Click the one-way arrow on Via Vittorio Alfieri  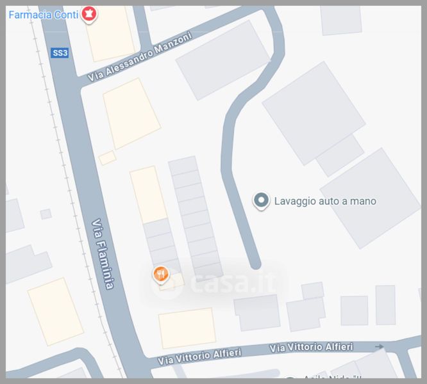380,346
